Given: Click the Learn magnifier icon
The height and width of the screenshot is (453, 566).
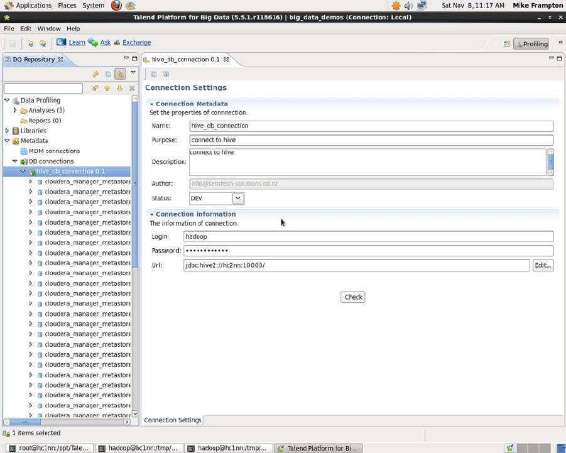Looking at the screenshot, I should point(61,43).
